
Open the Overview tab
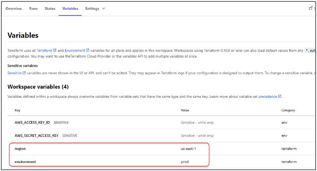coord(14,9)
